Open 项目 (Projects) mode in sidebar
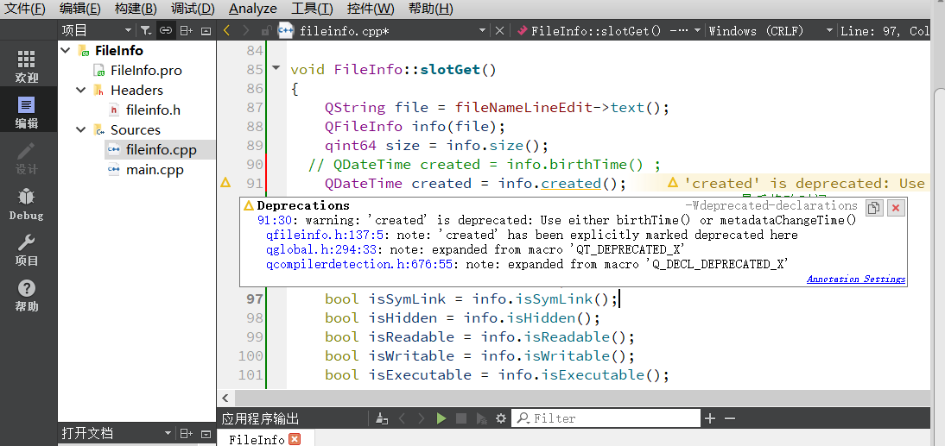The height and width of the screenshot is (446, 945). coord(27,250)
